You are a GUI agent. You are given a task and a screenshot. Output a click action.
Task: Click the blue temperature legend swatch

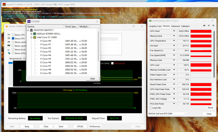click(x=10, y=63)
